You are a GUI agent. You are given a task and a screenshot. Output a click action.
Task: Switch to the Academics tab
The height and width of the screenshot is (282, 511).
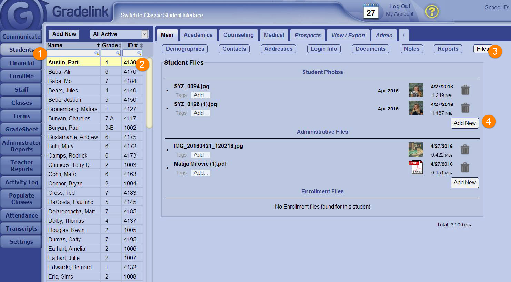198,35
